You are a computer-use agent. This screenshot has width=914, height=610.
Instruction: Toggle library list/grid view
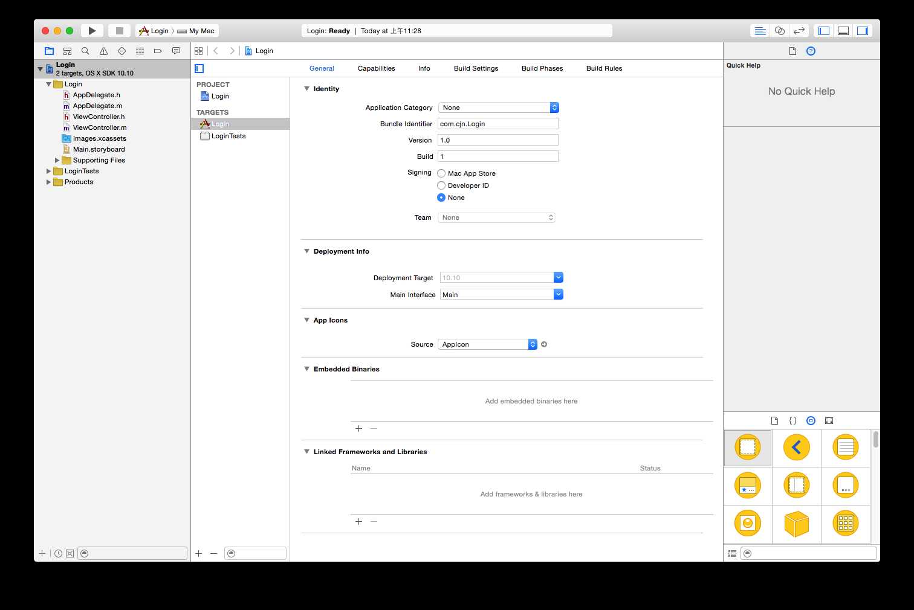point(732,553)
